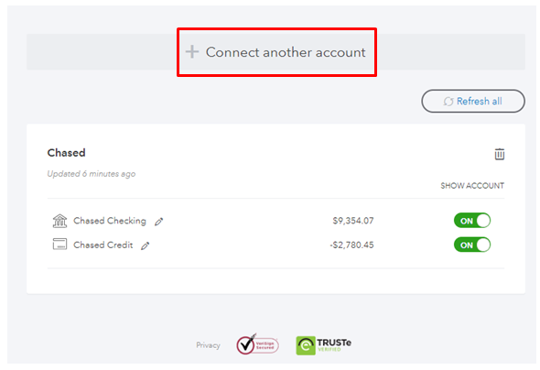Click the credit card icon for Chased Credit

(x=59, y=245)
